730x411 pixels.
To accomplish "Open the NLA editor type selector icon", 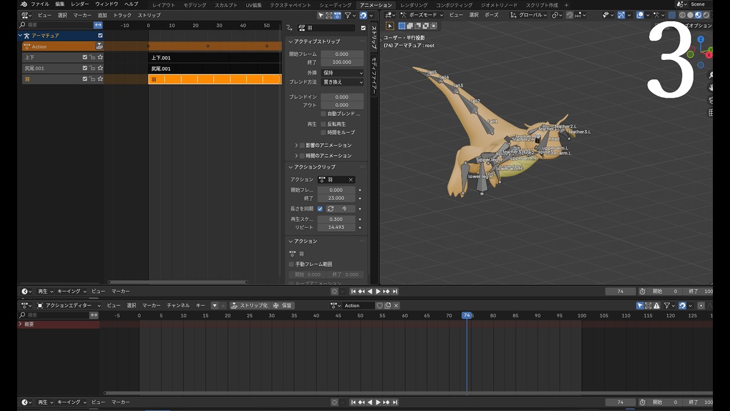I will pos(26,15).
